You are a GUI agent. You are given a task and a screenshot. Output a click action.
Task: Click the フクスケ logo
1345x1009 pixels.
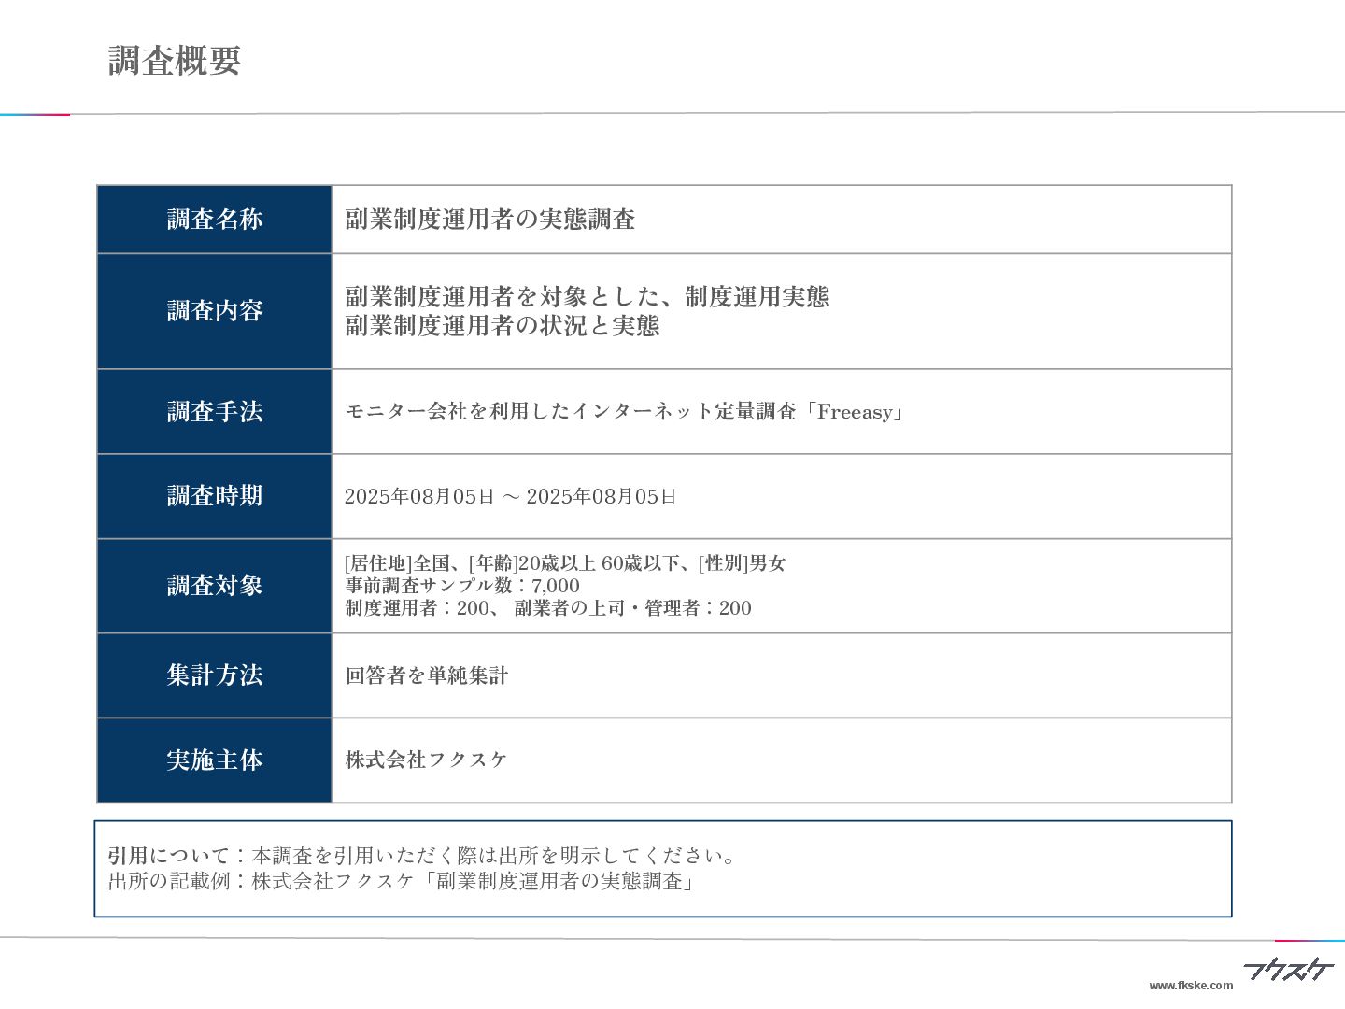(1288, 970)
